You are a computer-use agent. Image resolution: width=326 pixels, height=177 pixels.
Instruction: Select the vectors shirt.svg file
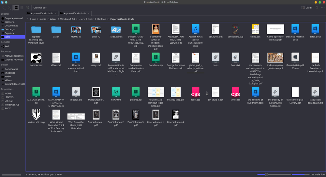coord(36,115)
